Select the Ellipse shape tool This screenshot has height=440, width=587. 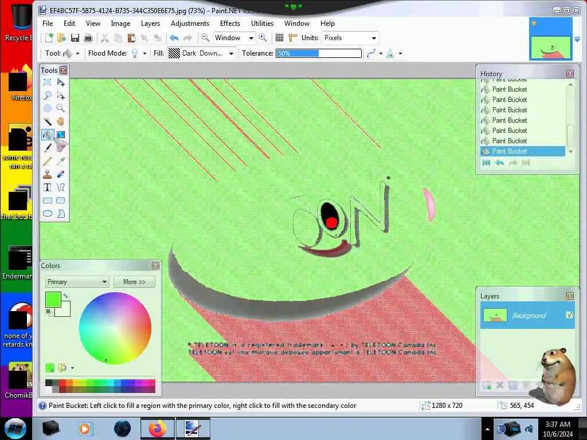48,214
